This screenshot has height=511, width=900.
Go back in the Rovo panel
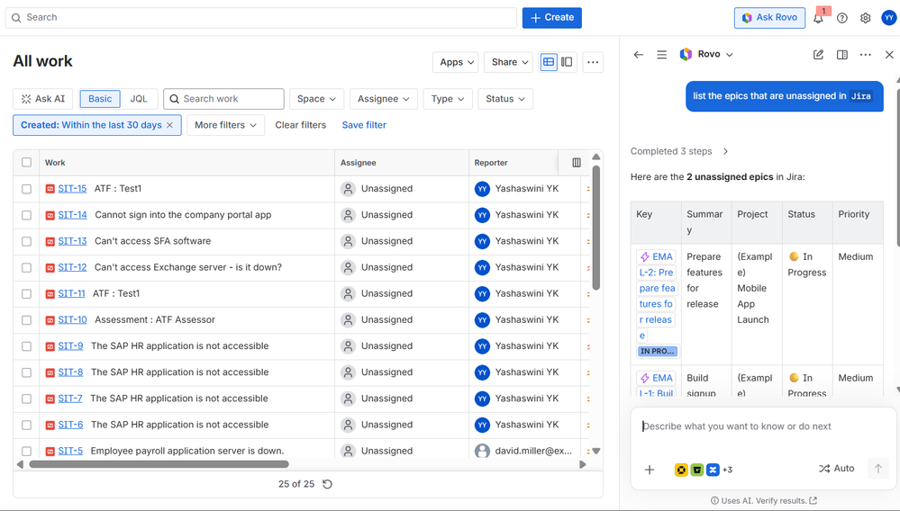coord(638,54)
